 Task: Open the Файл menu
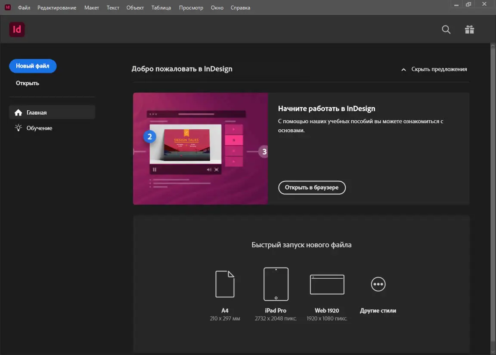(24, 8)
